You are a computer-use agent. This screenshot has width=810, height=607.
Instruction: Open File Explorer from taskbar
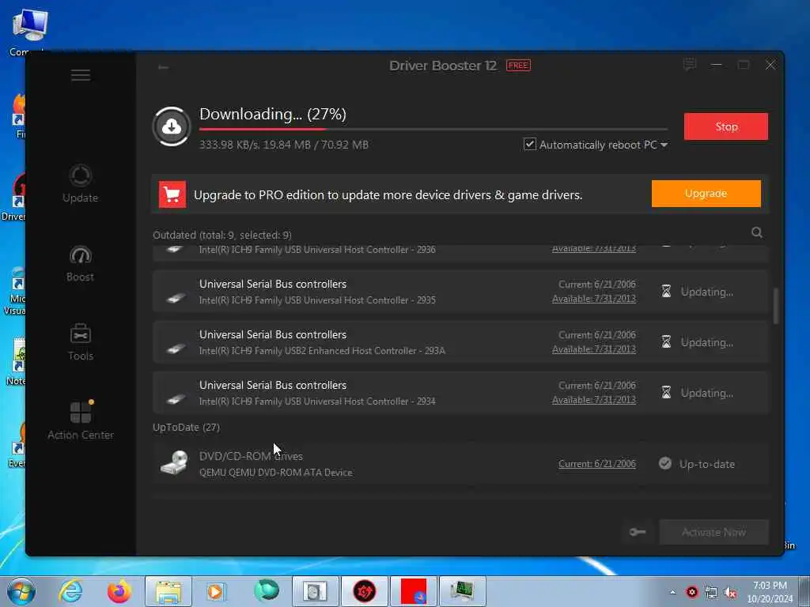tap(168, 591)
